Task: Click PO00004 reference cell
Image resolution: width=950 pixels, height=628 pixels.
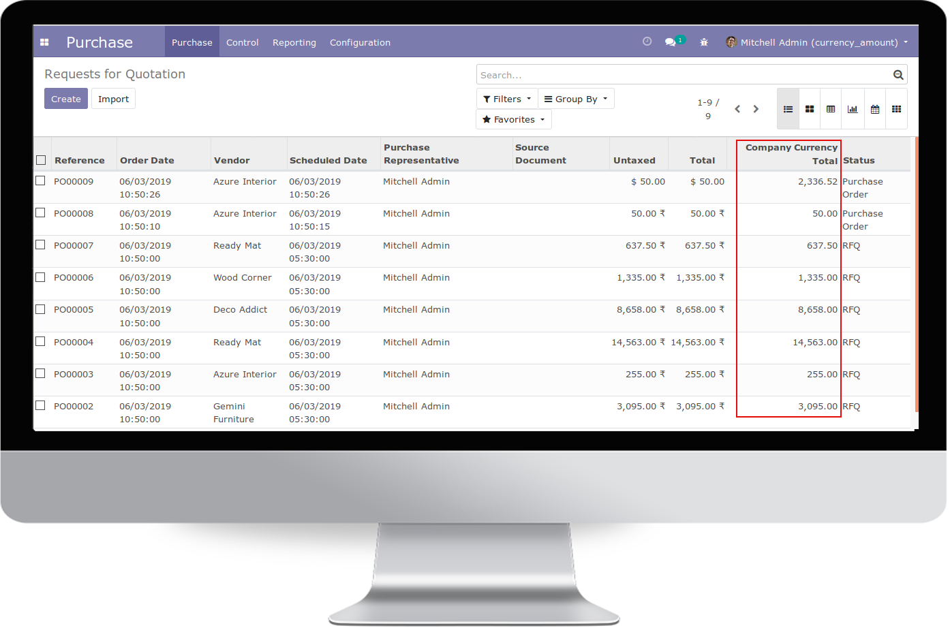Action: (74, 342)
